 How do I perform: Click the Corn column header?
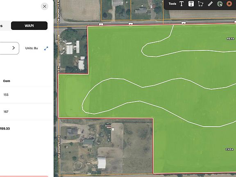(x=7, y=81)
